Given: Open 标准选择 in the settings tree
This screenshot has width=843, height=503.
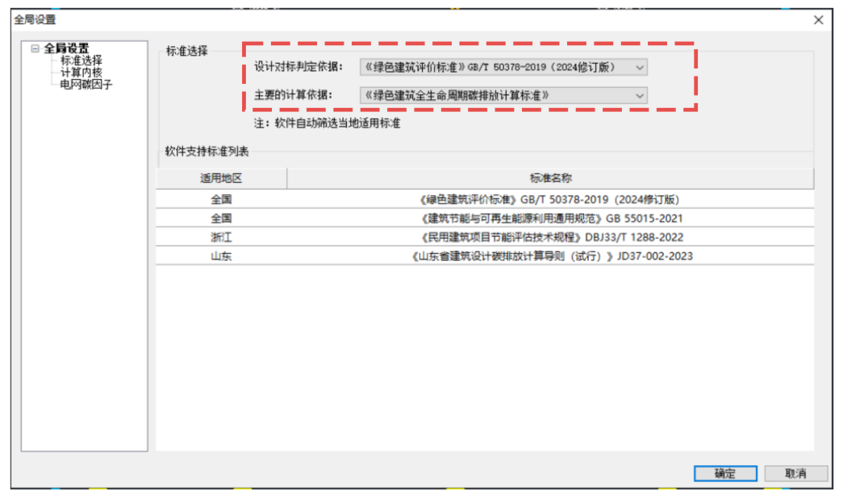Looking at the screenshot, I should [81, 60].
